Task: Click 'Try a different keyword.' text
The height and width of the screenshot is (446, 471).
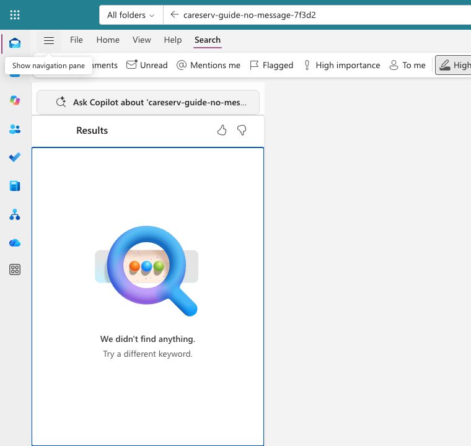Action: click(x=147, y=354)
